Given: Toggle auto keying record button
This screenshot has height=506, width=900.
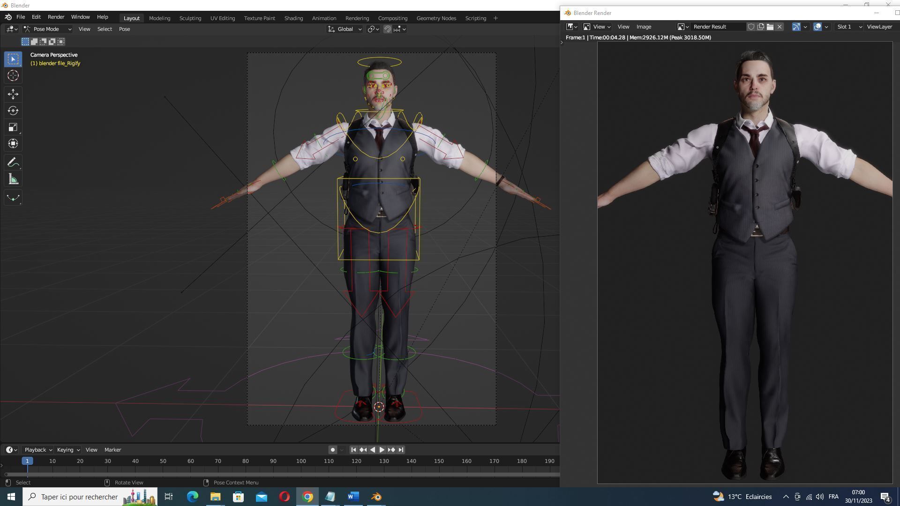Looking at the screenshot, I should (332, 450).
